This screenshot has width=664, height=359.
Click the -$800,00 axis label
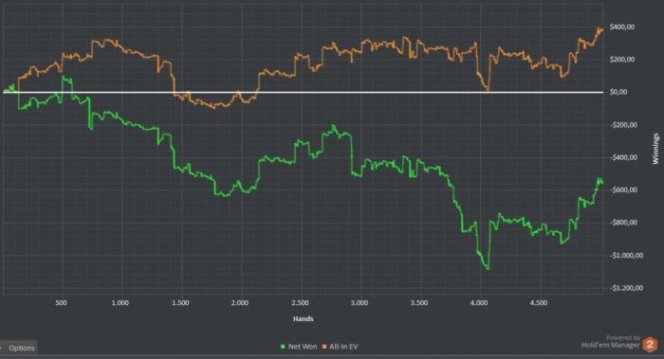pos(623,223)
